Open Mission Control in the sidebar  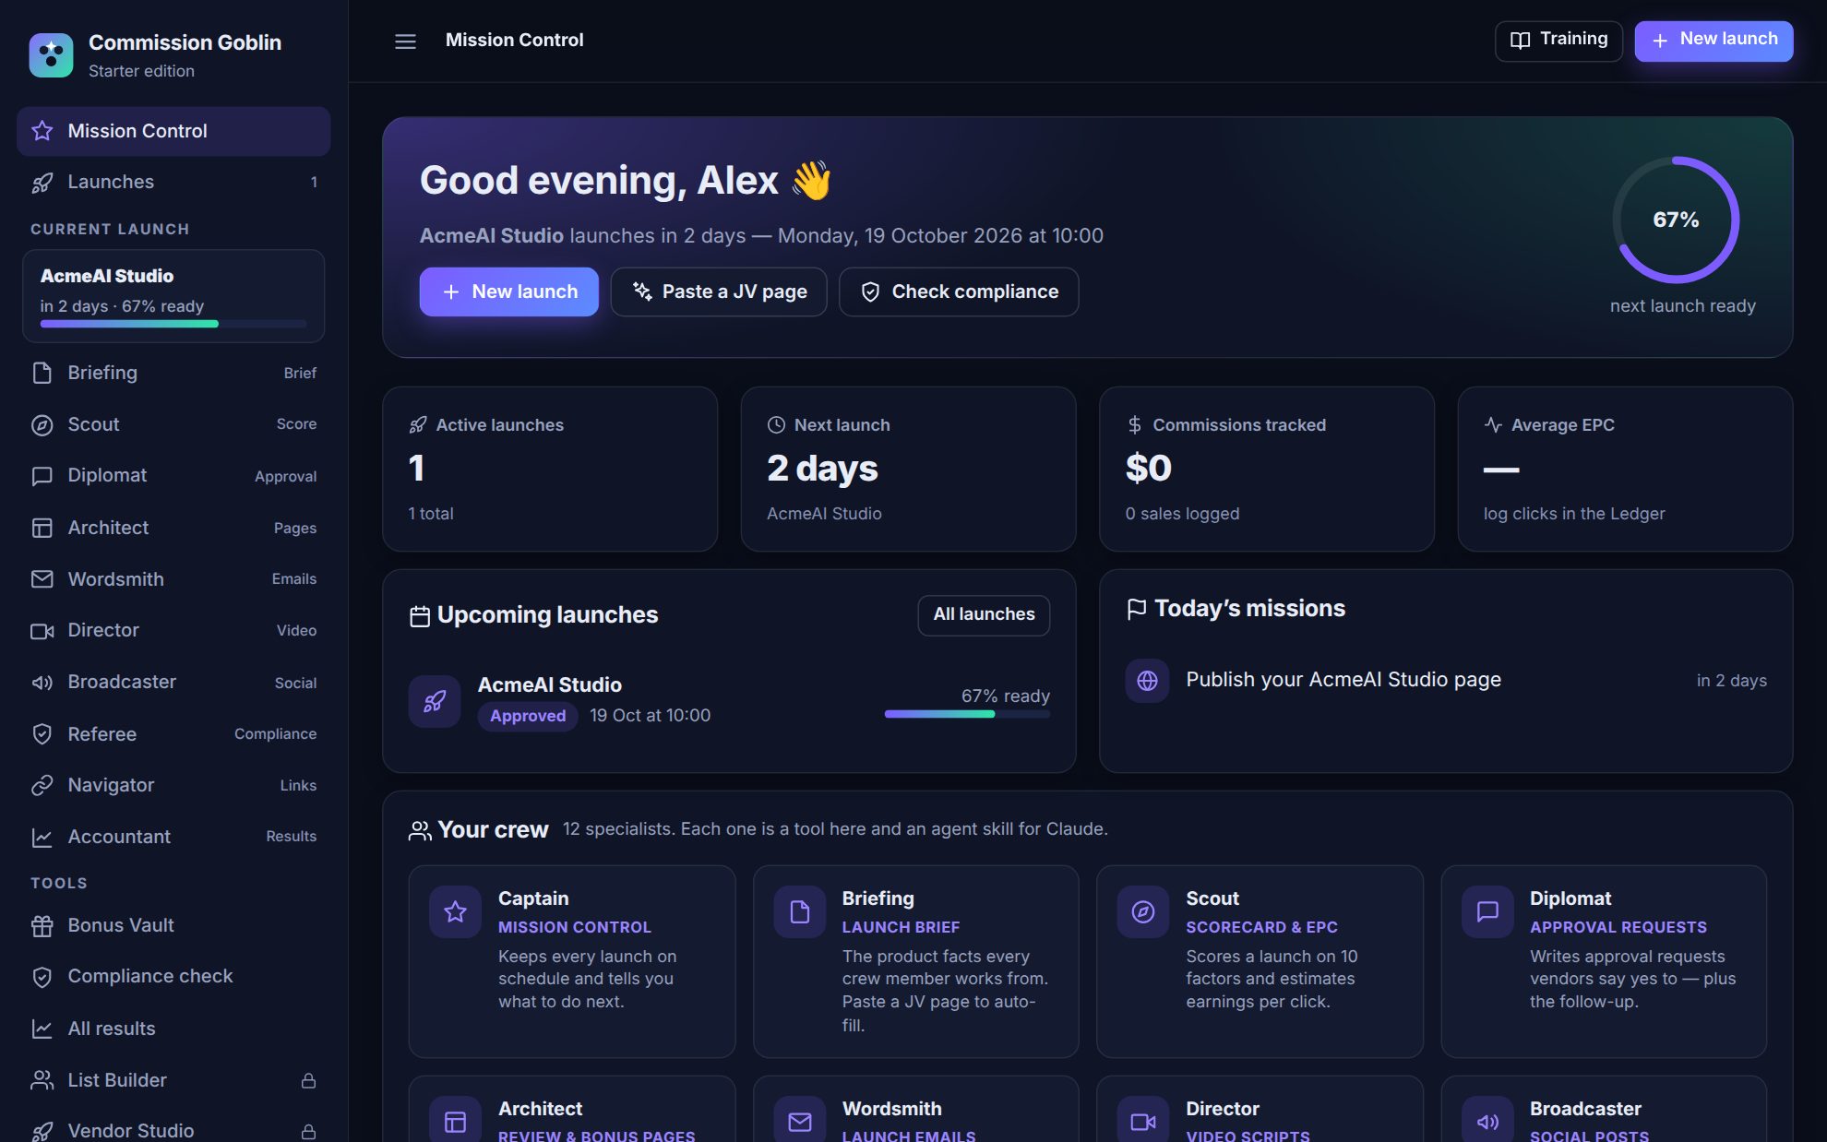(173, 131)
